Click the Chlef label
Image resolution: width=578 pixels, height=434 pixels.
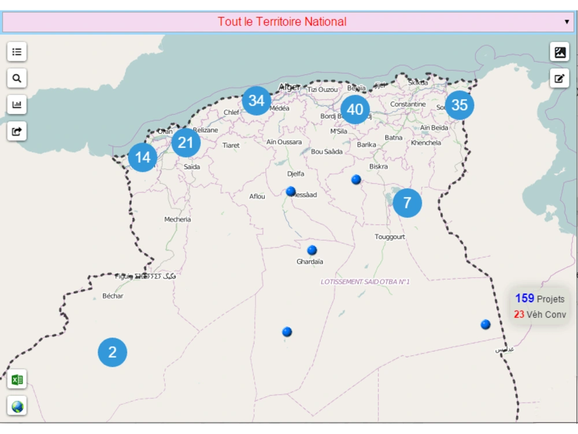(x=232, y=112)
